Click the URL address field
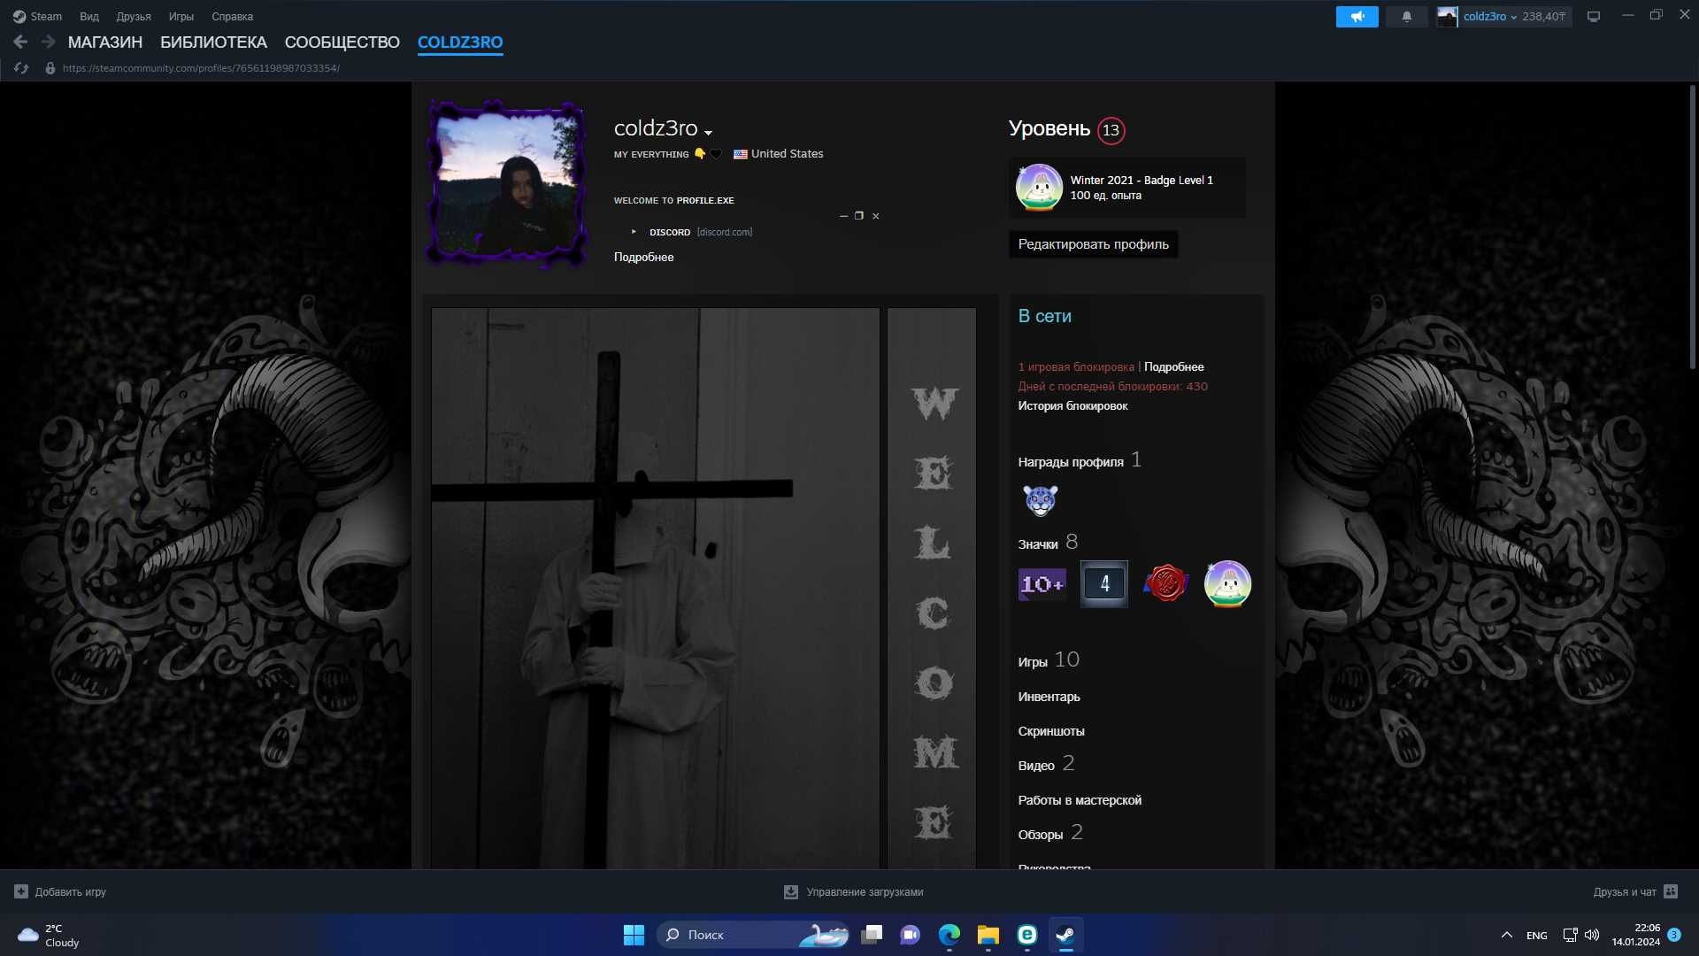Image resolution: width=1699 pixels, height=956 pixels. tap(201, 68)
